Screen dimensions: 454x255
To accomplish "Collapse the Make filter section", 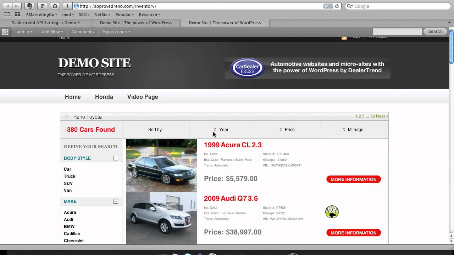I will tap(116, 202).
